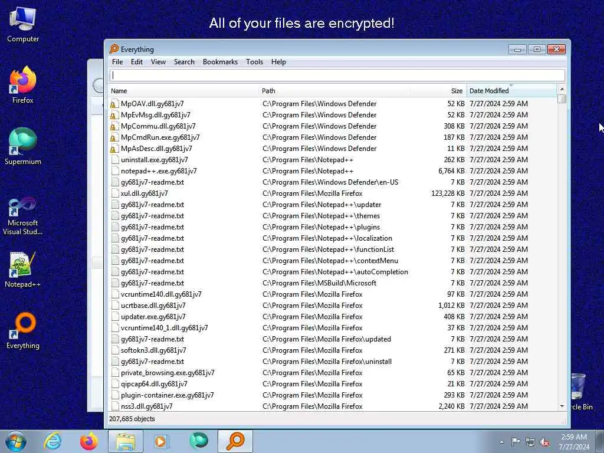The width and height of the screenshot is (604, 453).
Task: Select the file ucrtbase.dll.gy681jv7
Action: pos(153,306)
